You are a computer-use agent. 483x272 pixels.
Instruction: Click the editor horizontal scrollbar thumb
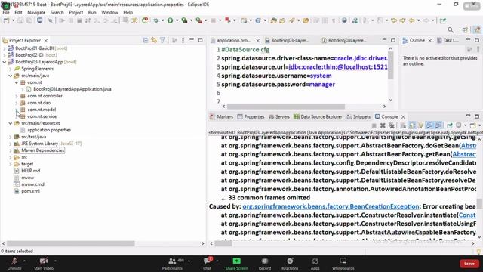tap(286, 106)
